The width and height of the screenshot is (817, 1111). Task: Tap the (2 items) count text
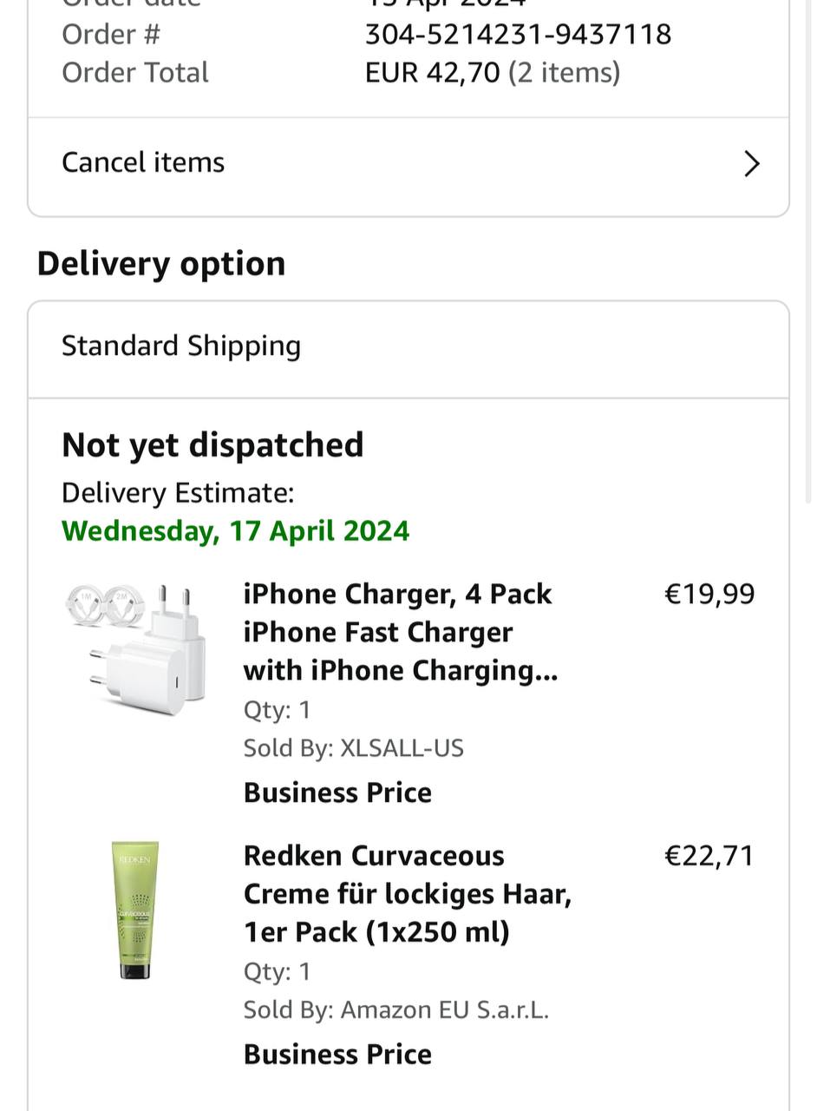point(564,73)
